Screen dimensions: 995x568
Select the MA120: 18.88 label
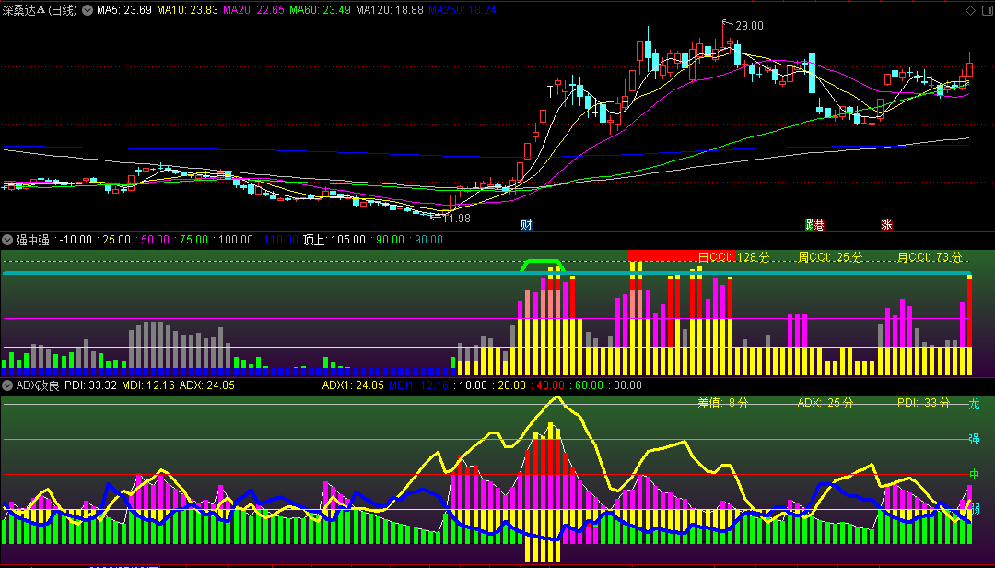pos(390,10)
